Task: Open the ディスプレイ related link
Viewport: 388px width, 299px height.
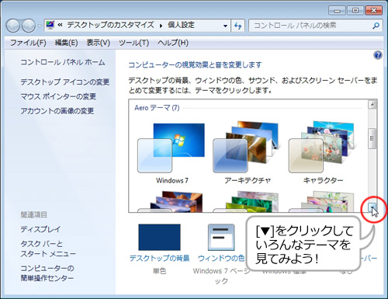Action: click(40, 229)
